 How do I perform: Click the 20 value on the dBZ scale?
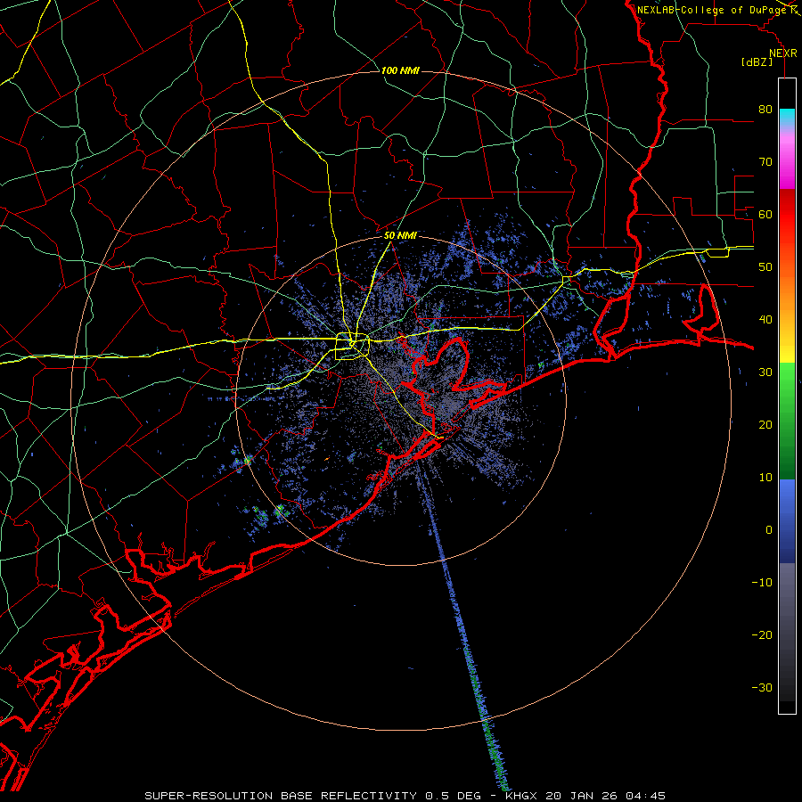(x=765, y=425)
